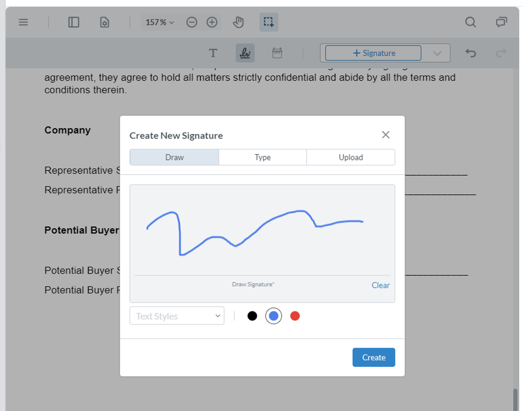Clear the drawn signature
Viewport: 523px width, 411px height.
pos(381,285)
